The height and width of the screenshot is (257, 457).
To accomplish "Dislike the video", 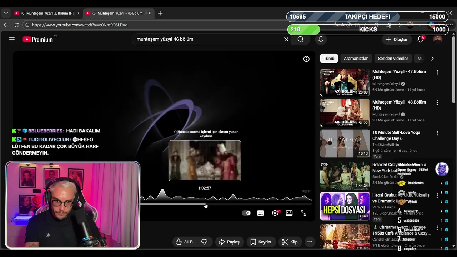I will pyautogui.click(x=204, y=242).
